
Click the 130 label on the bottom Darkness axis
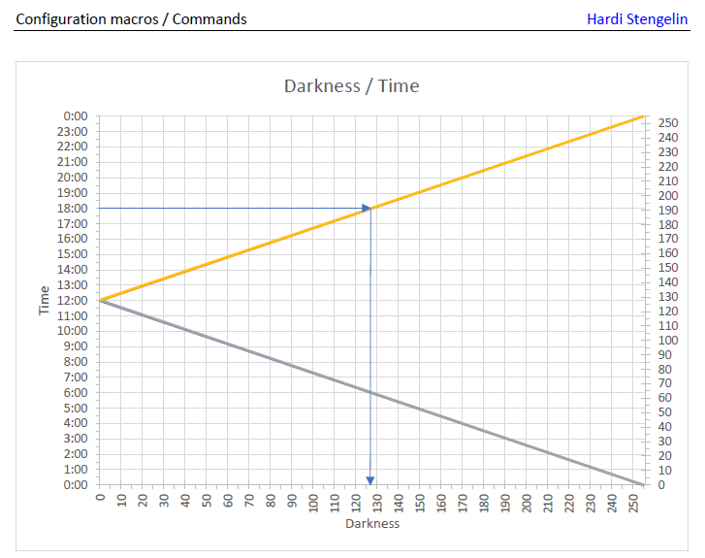377,503
